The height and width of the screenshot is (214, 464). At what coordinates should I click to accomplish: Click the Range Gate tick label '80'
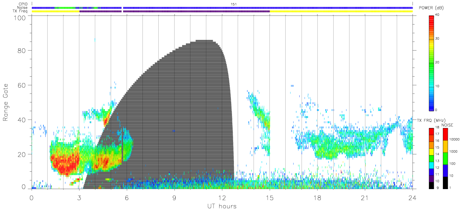[x=21, y=51]
